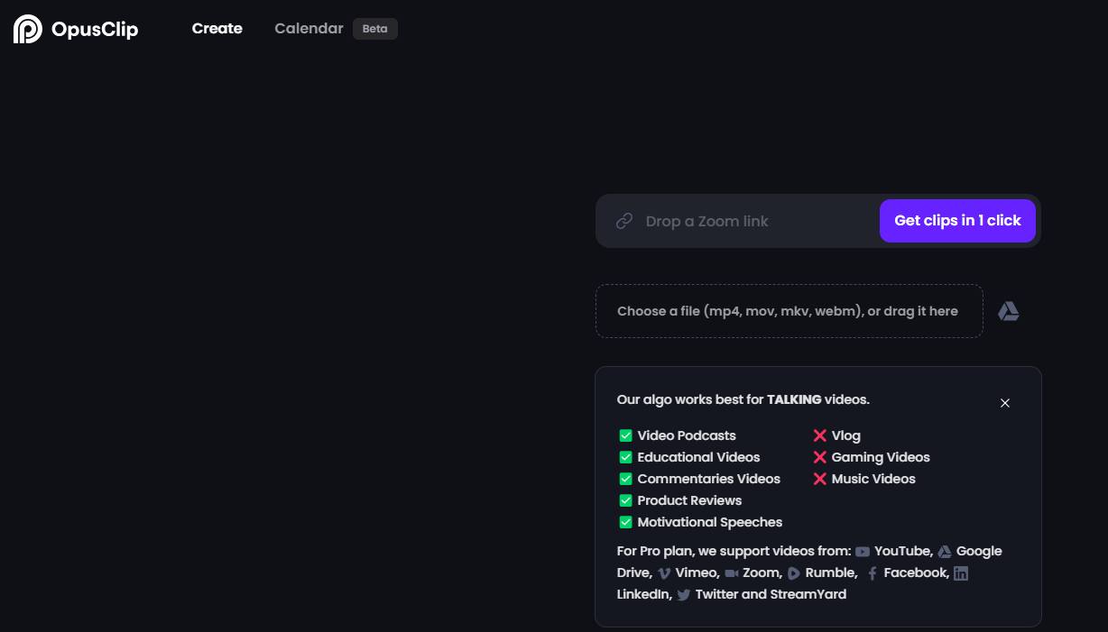The image size is (1108, 632).
Task: Click the word StreamYard in supported list
Action: coord(808,594)
